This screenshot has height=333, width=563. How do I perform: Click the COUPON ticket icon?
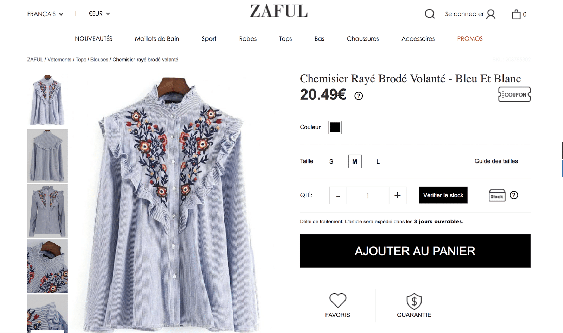coord(514,94)
